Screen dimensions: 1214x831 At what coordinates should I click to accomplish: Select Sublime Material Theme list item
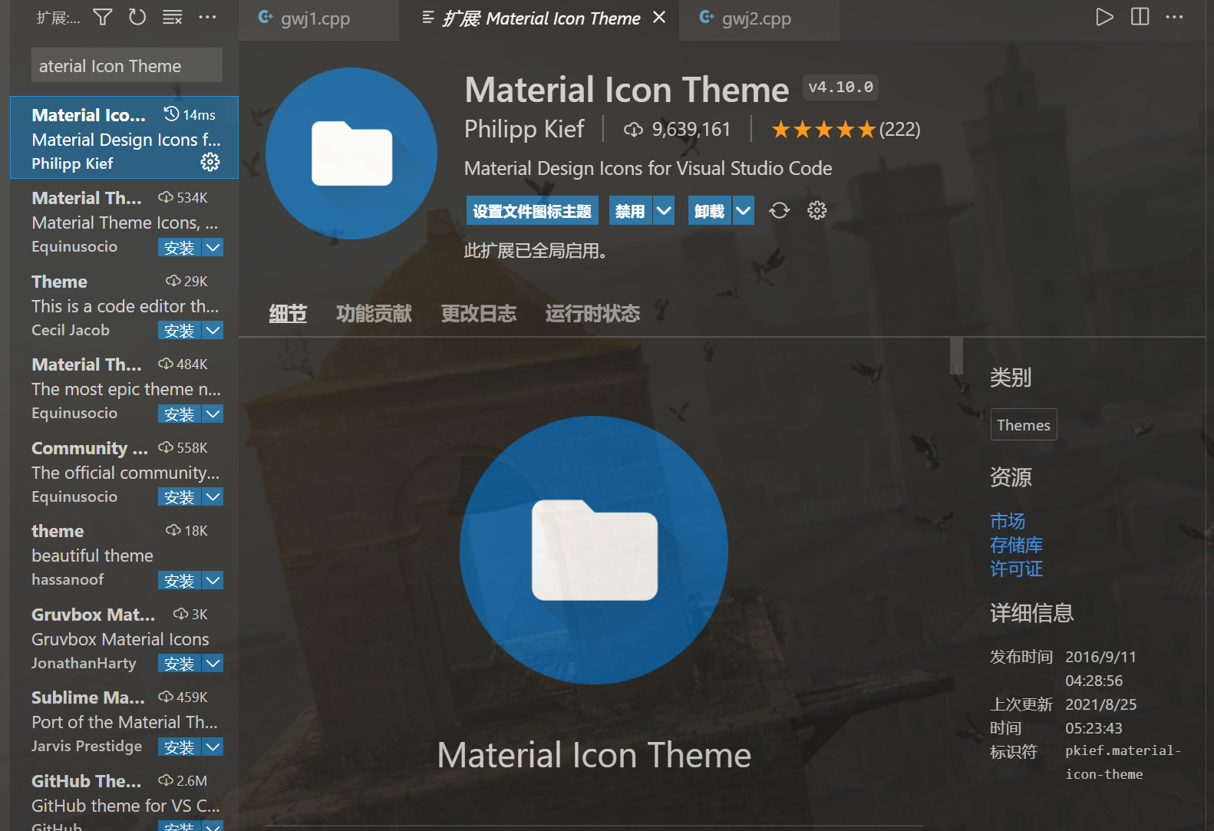[124, 721]
